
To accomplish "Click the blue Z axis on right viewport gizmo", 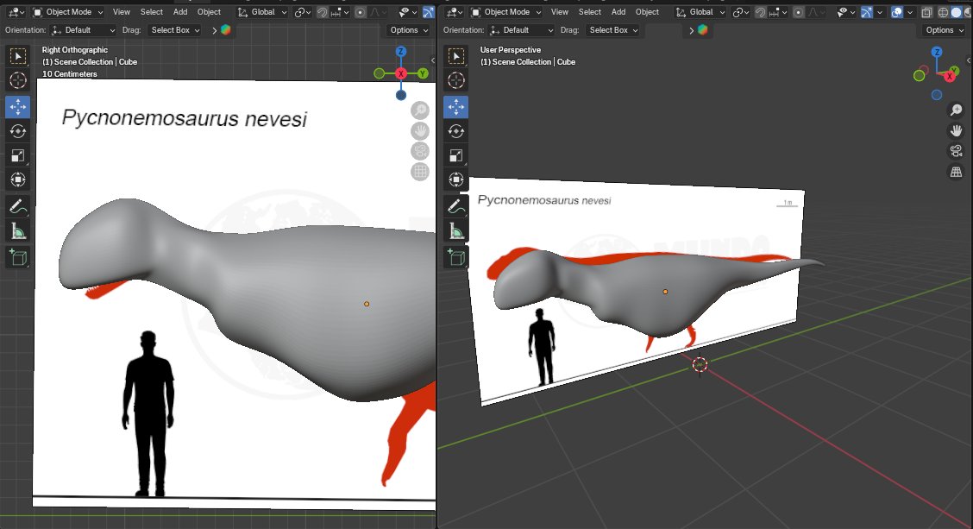I will pos(937,53).
